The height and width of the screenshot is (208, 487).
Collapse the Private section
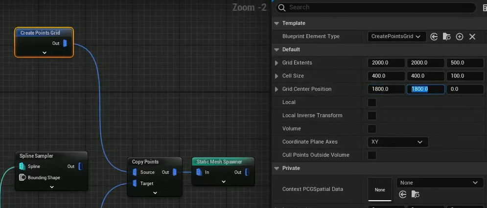click(277, 168)
